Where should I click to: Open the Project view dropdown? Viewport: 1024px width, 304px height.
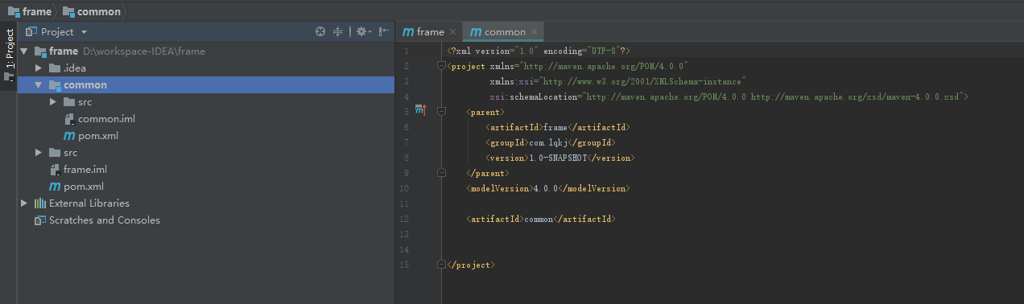pos(84,32)
